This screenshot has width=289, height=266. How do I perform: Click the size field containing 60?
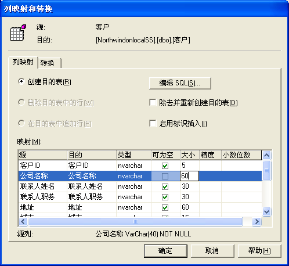[x=189, y=176]
